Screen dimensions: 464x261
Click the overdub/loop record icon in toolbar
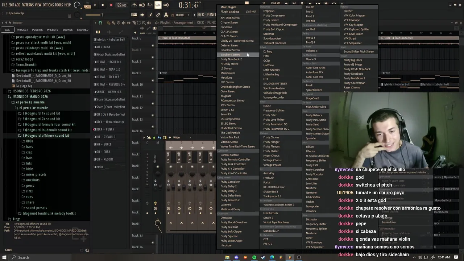[166, 5]
